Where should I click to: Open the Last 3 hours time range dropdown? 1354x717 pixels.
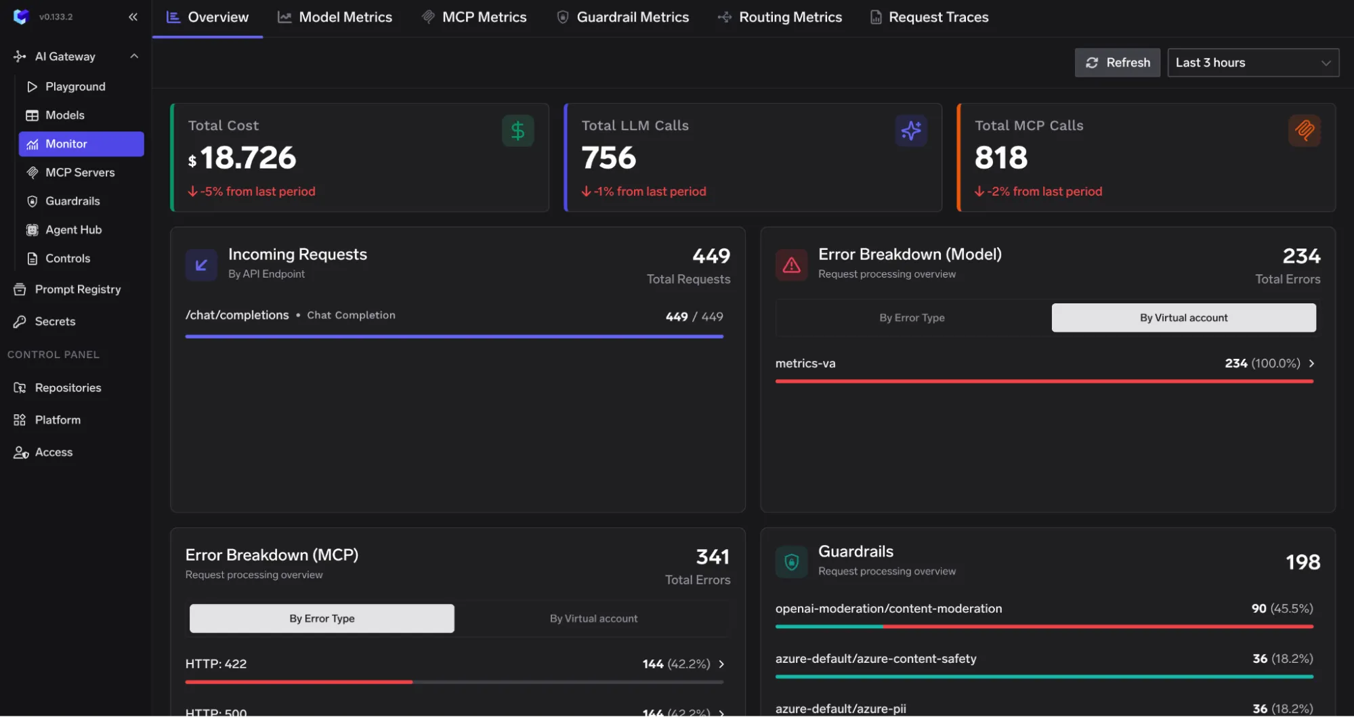coord(1252,62)
